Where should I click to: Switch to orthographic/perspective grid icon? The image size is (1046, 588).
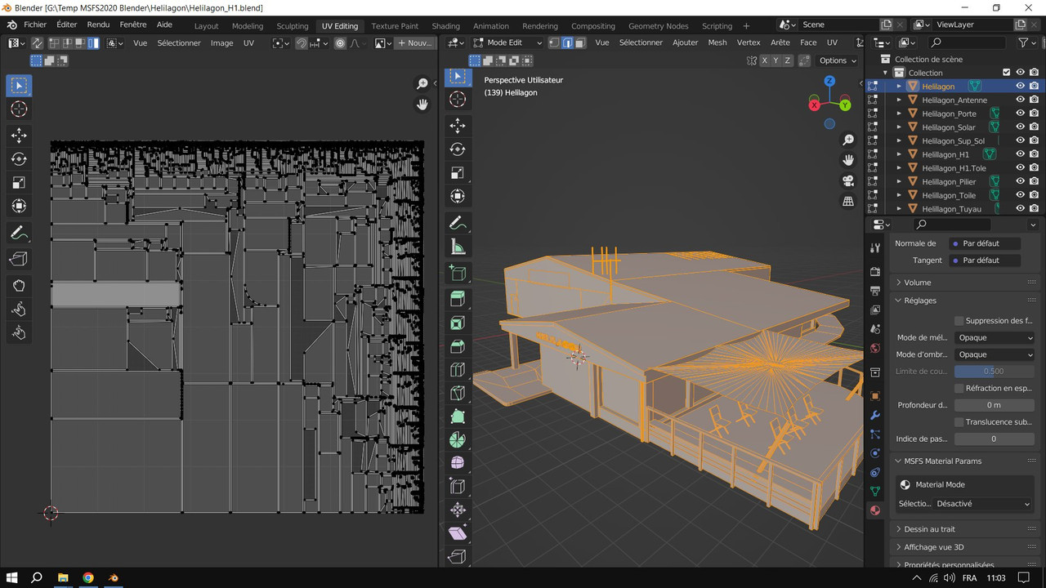coord(848,201)
